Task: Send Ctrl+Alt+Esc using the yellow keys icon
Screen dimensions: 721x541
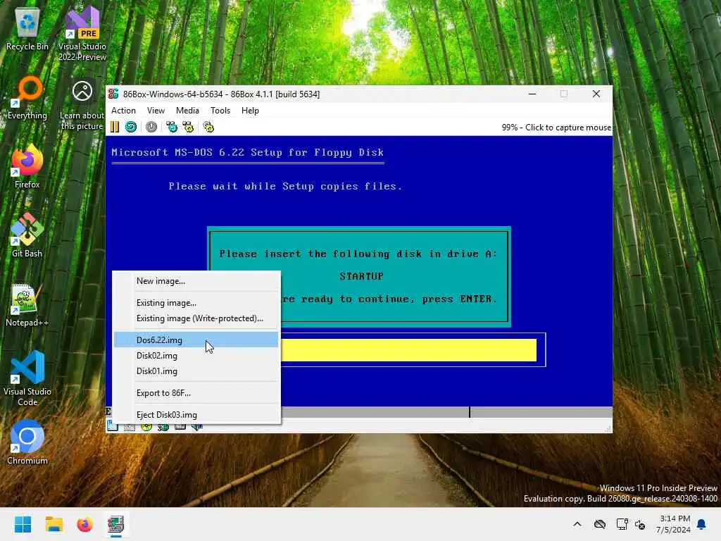Action: pyautogui.click(x=188, y=127)
